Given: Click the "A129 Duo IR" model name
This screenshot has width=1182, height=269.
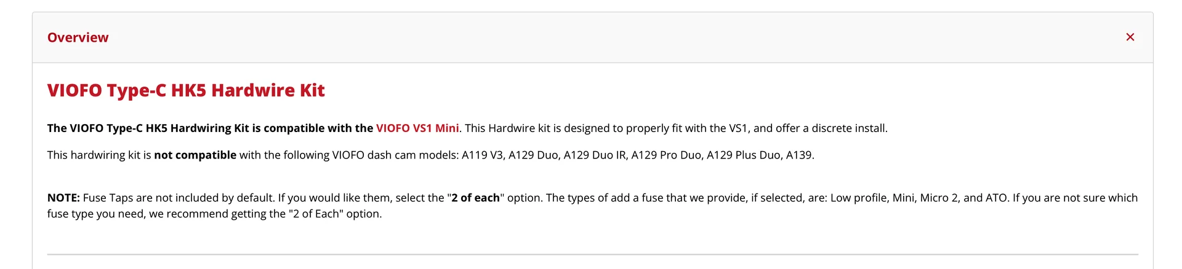Looking at the screenshot, I should point(594,155).
